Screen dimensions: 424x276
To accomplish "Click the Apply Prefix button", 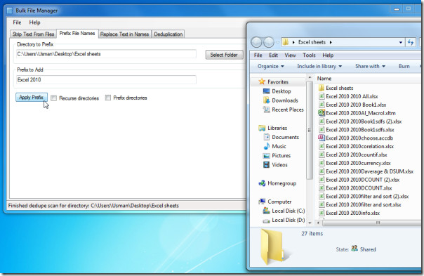I will 32,97.
